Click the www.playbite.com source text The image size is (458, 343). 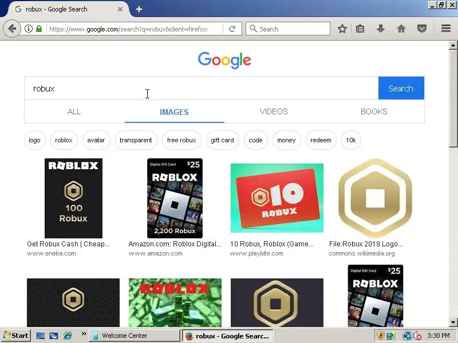[x=256, y=253]
